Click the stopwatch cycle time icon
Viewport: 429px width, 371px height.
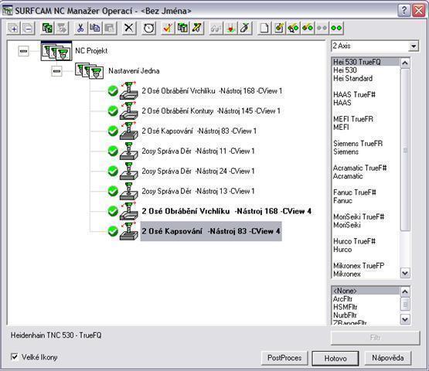click(148, 28)
